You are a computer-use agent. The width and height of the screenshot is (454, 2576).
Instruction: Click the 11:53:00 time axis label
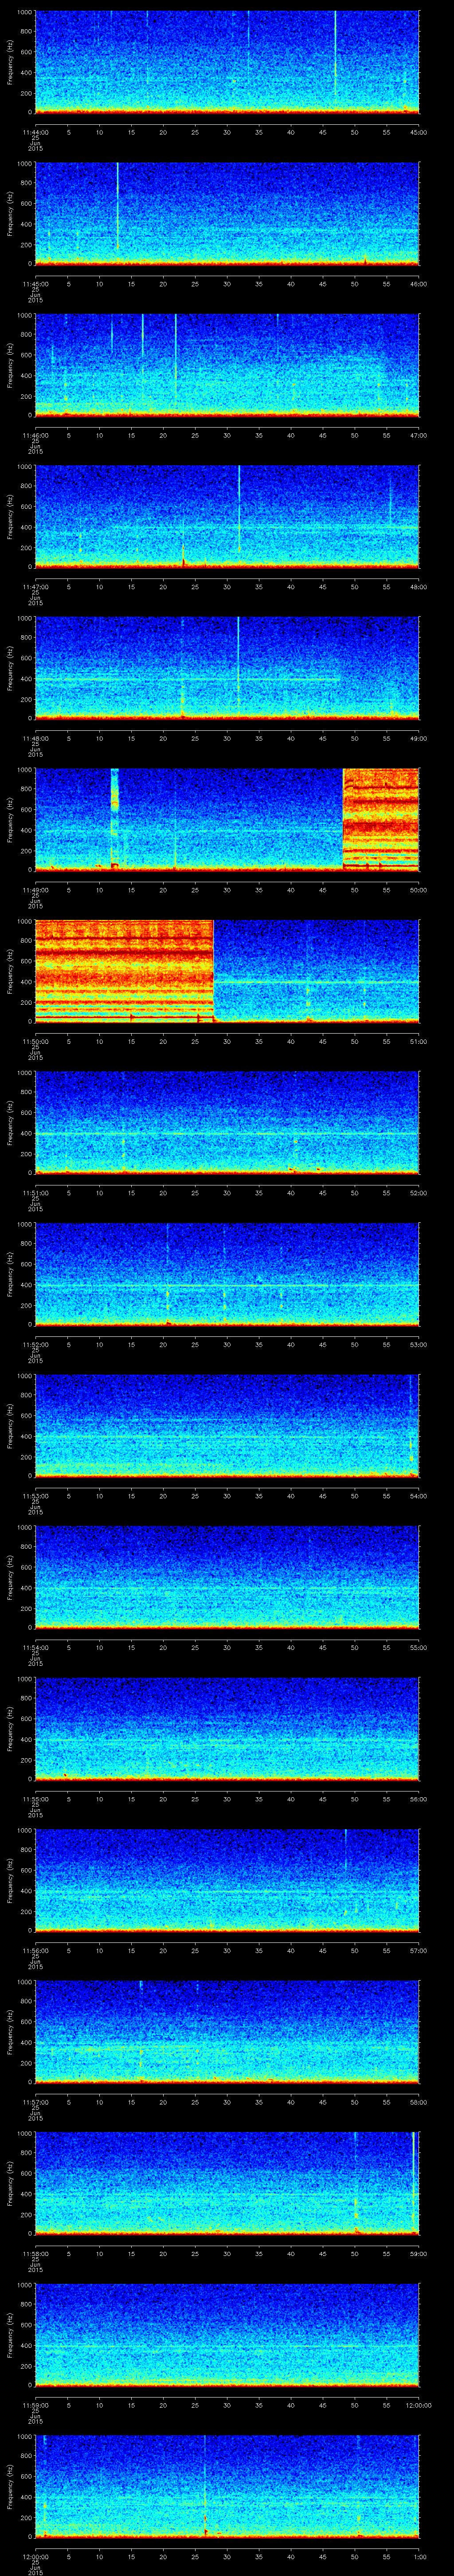pyautogui.click(x=35, y=1496)
